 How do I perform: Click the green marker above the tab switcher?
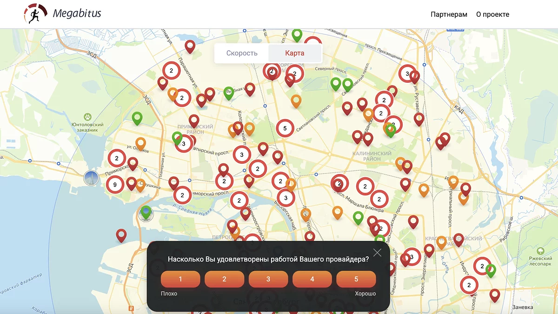[297, 35]
